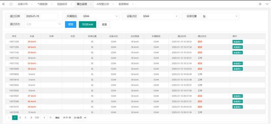Click timestamp 2025-01-15 10:38:52
271x124 pixels.
(x=182, y=42)
